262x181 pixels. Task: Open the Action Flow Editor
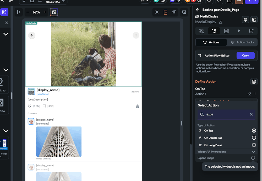[x=245, y=56]
